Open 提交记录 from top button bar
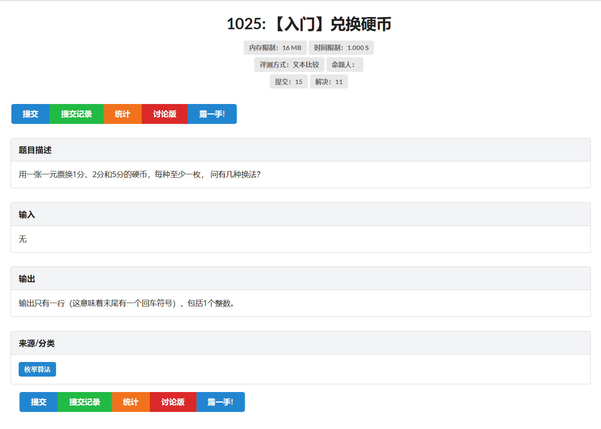This screenshot has height=429, width=601. point(76,114)
